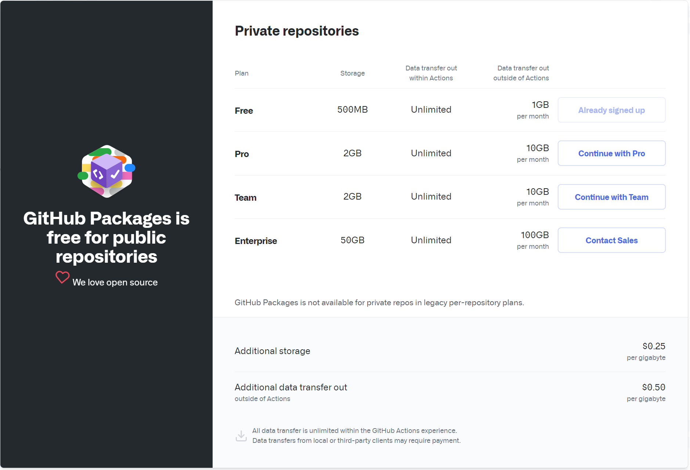690x470 pixels.
Task: Open Contact Sales for Enterprise
Action: pyautogui.click(x=611, y=240)
